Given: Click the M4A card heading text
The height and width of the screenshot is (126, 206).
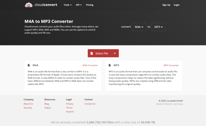Looking at the screenshot, I should [36, 65].
